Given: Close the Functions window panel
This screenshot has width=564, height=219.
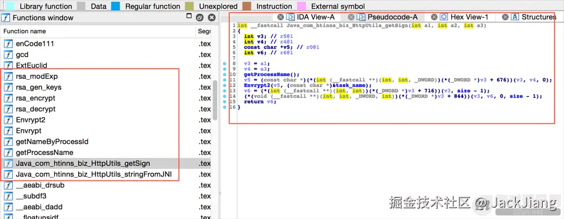Looking at the screenshot, I should (x=212, y=17).
